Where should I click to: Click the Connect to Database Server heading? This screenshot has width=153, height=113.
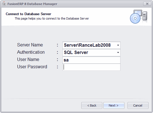(28, 14)
